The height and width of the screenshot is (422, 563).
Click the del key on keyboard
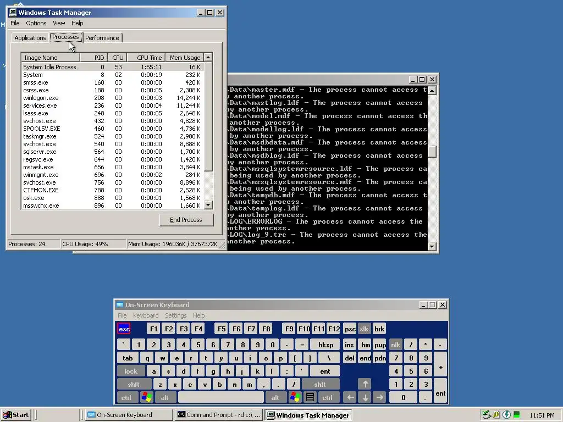point(350,358)
